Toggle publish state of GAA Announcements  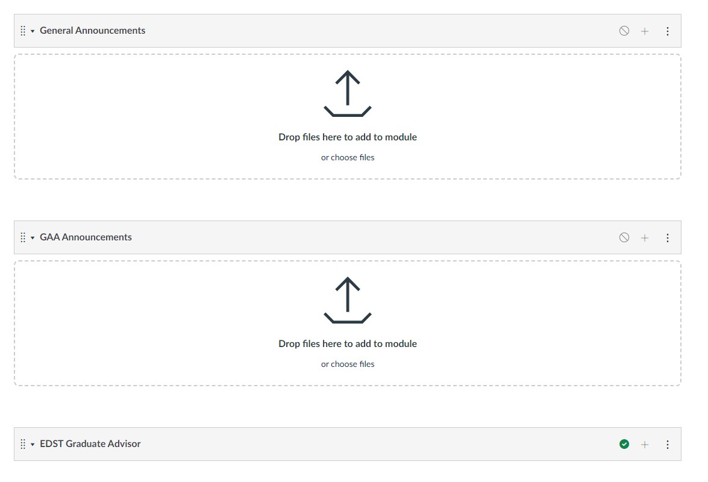click(x=624, y=237)
